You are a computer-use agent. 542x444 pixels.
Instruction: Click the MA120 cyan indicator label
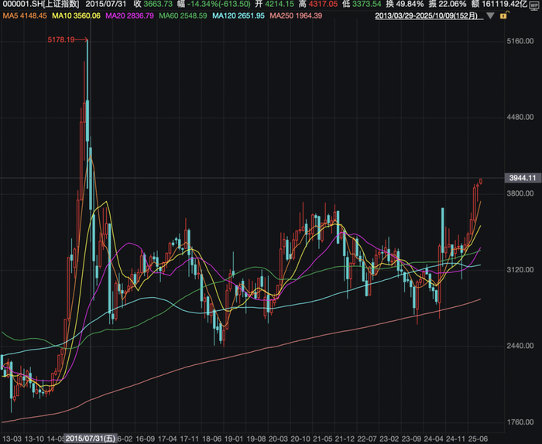click(x=238, y=16)
